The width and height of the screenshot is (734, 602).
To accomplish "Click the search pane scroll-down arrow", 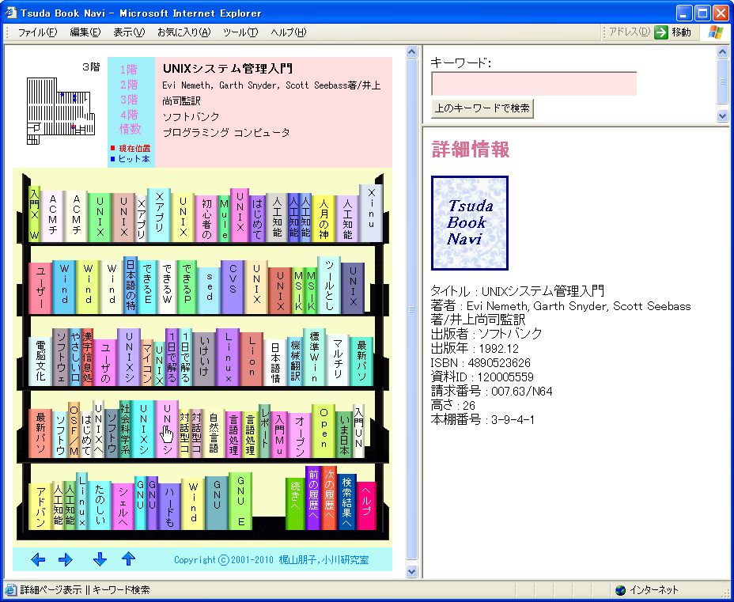I will (x=722, y=115).
